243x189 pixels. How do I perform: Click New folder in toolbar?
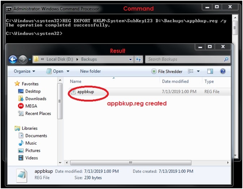90,71
